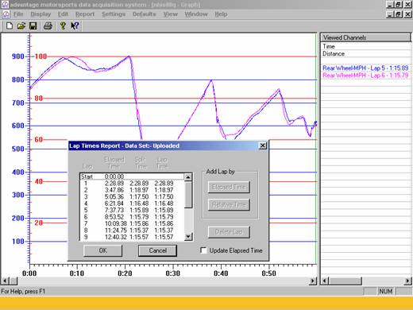Click the New document toolbar icon

point(10,25)
